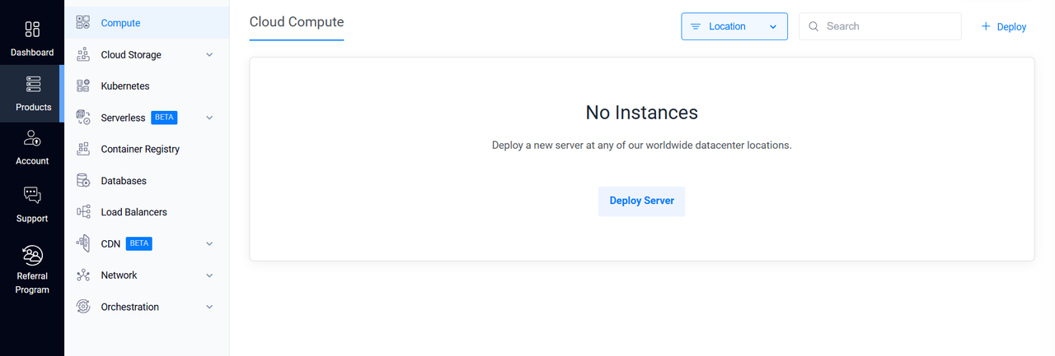
Task: Open the Kubernetes menu item
Action: point(147,86)
